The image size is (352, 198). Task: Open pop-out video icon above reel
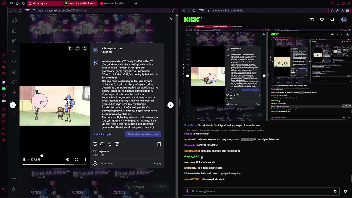click(x=85, y=48)
